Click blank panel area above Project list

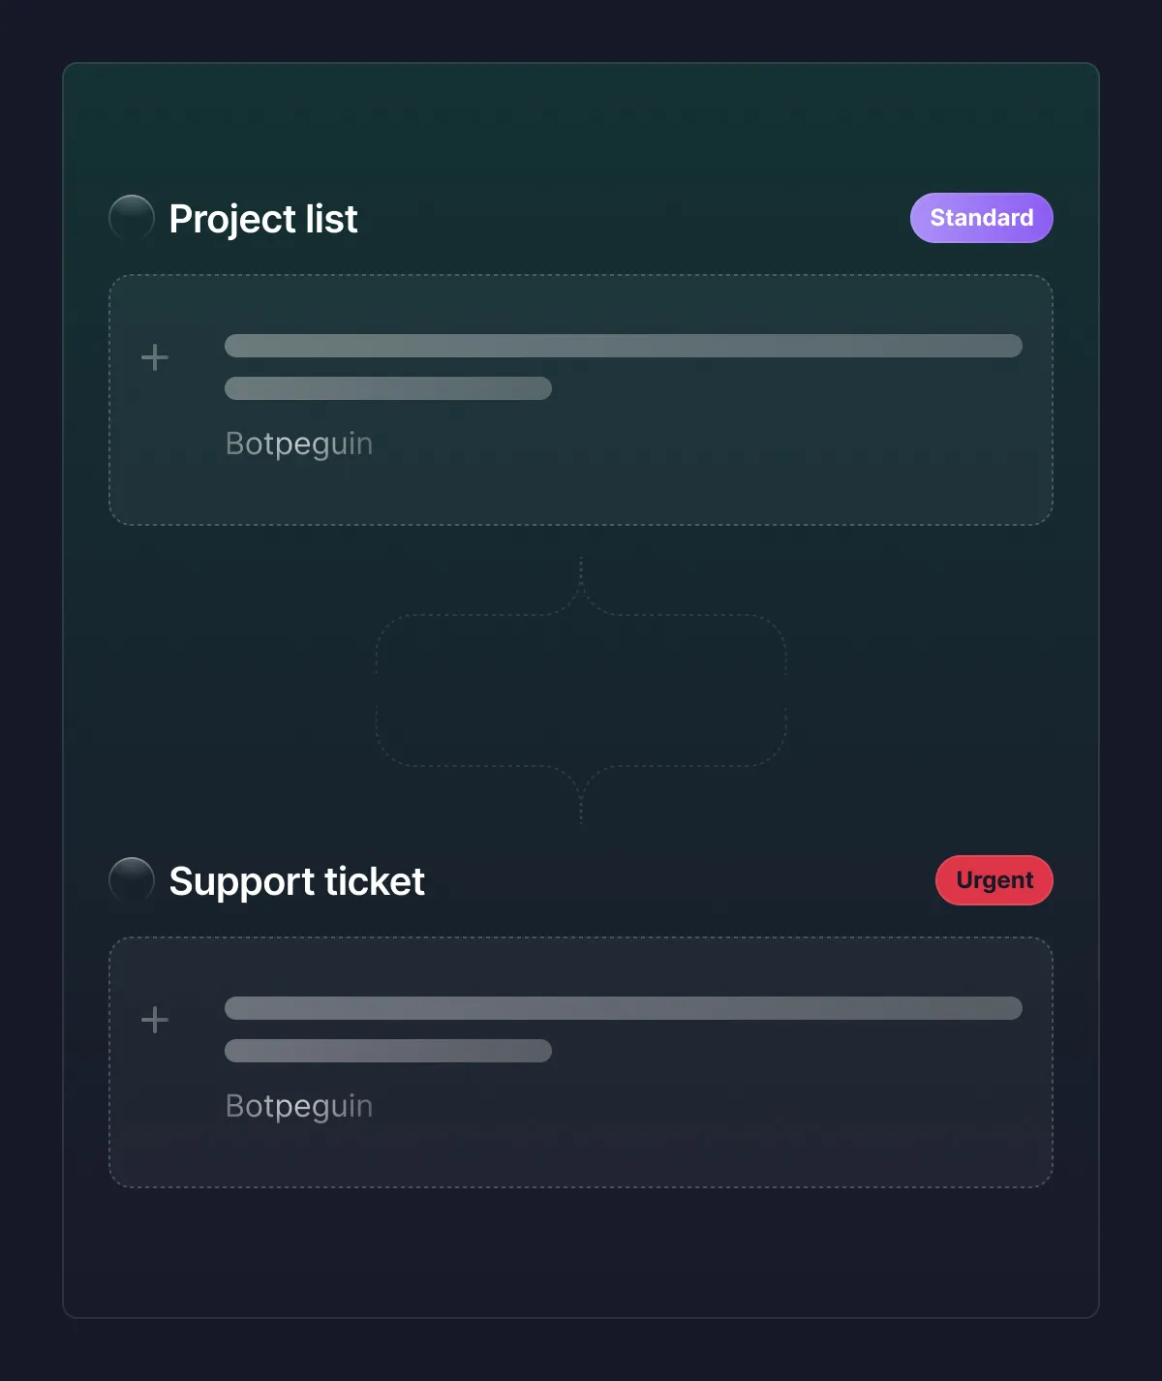click(x=581, y=126)
